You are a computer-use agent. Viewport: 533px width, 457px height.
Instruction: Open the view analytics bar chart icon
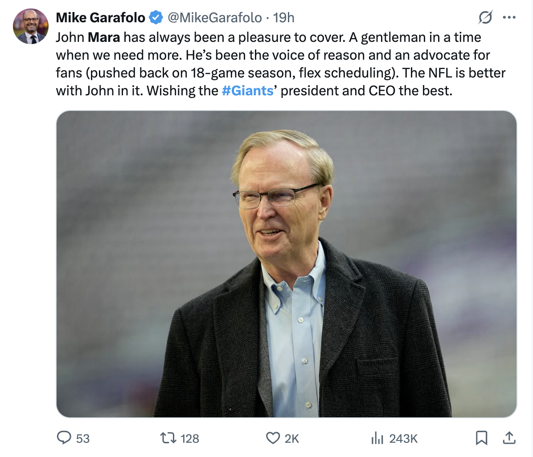point(377,438)
